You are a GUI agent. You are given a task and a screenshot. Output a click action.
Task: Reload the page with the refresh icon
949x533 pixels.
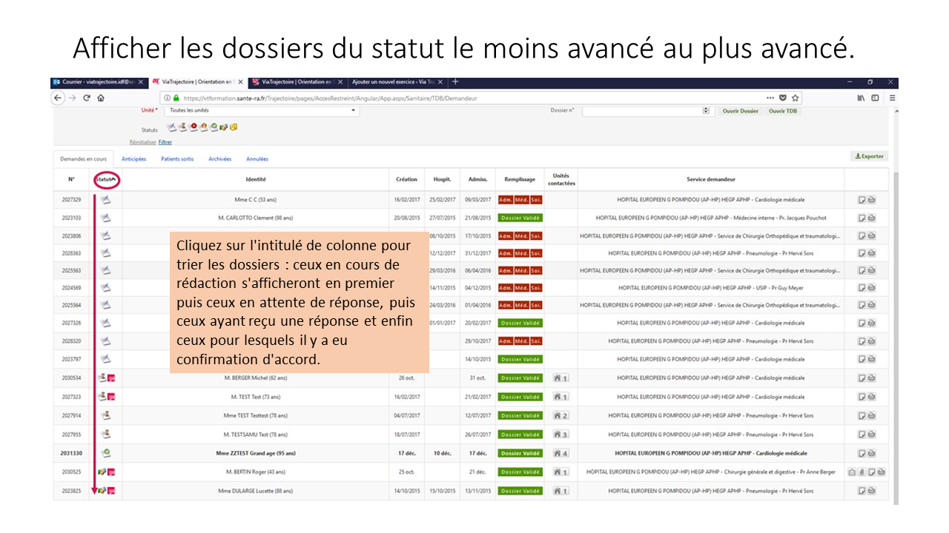(x=86, y=98)
